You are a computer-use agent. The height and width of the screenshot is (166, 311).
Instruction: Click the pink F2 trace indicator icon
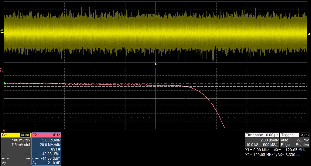click(x=2, y=70)
